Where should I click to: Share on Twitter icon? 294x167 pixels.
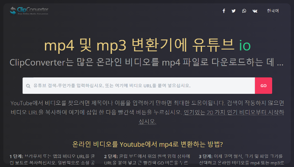coord(234,11)
